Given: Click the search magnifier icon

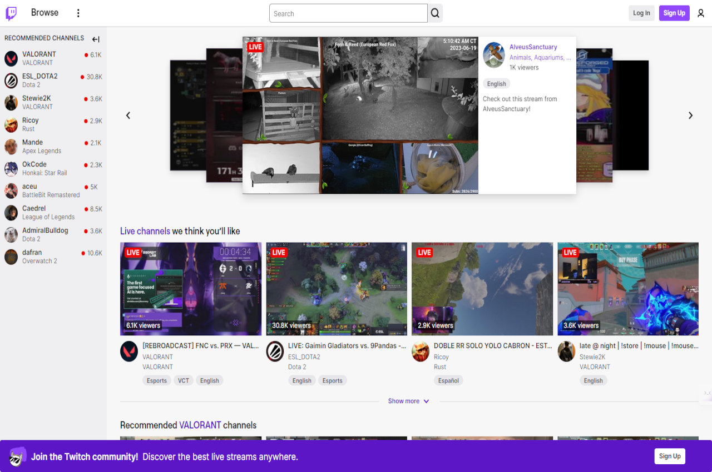Looking at the screenshot, I should pyautogui.click(x=435, y=13).
